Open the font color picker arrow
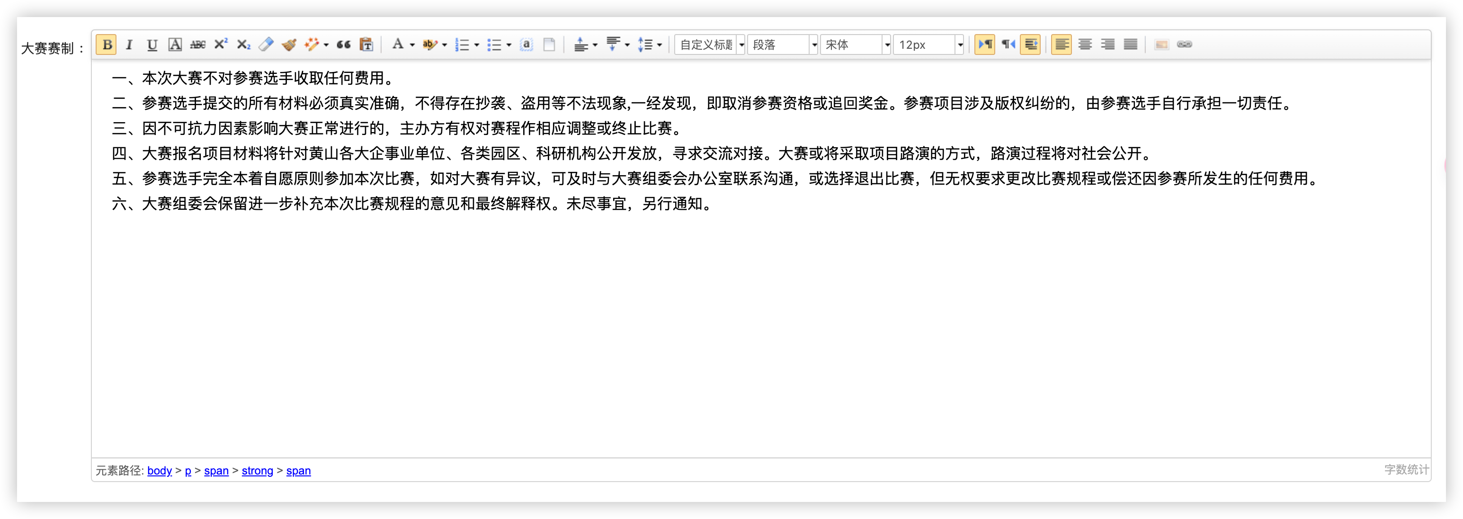This screenshot has width=1463, height=519. (412, 45)
